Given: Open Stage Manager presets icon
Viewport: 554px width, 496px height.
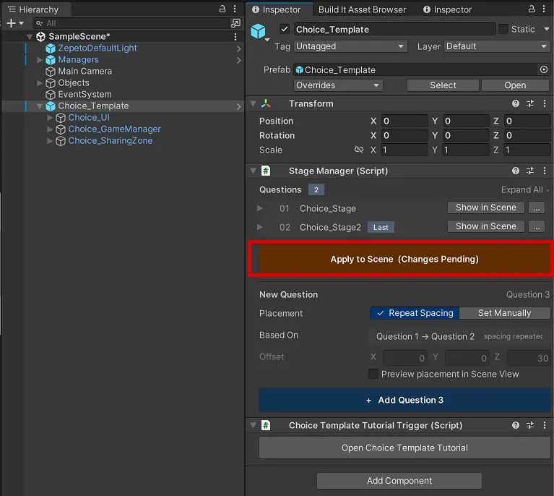Looking at the screenshot, I should tap(530, 171).
